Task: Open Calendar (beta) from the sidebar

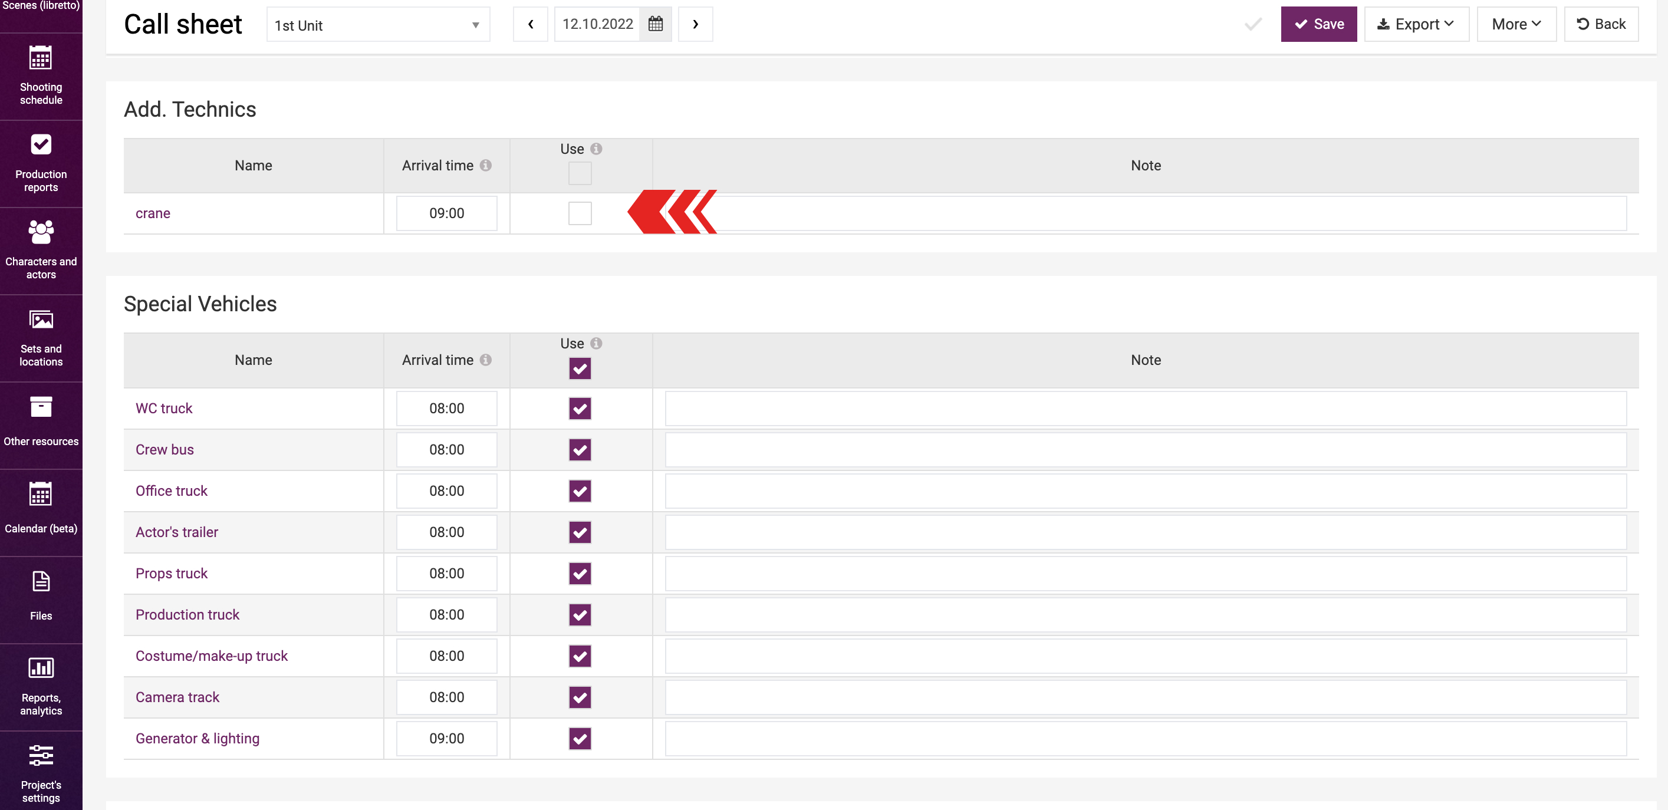Action: 41,512
